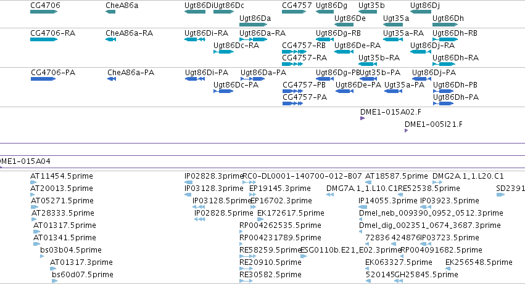Open protein Ugt86Di-PA
Screen dimensions: 525x284
[x=195, y=79]
